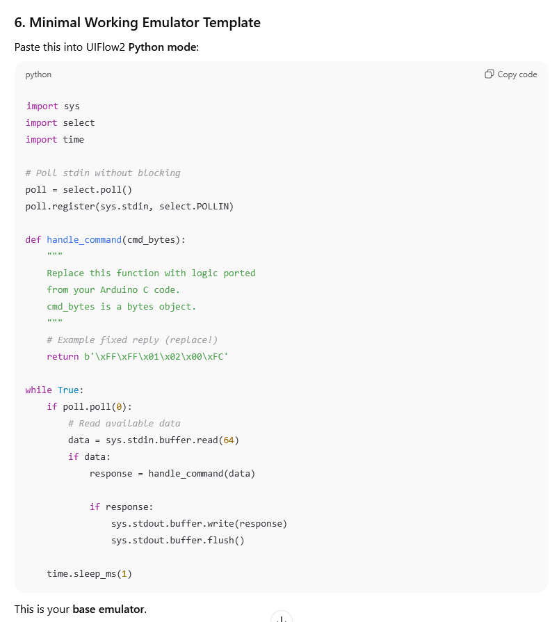This screenshot has height=622, width=559.
Task: Click the Poll stdin without blocking comment
Action: point(103,173)
